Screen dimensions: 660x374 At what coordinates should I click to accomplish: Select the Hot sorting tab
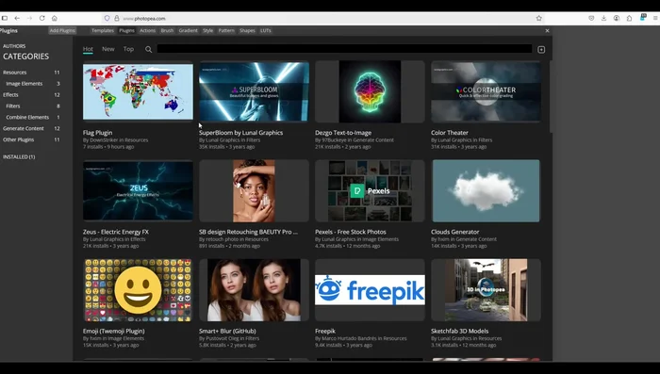tap(88, 49)
